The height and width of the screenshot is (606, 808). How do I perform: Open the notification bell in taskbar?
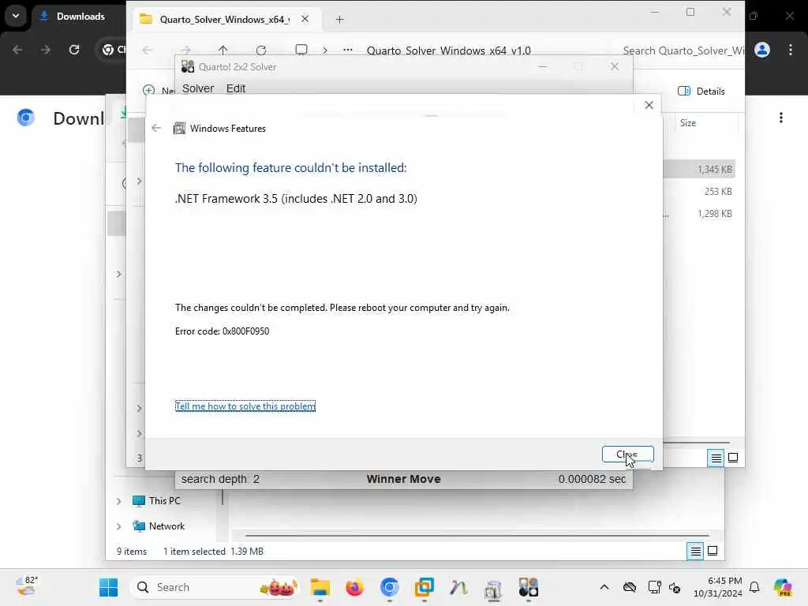tap(754, 587)
